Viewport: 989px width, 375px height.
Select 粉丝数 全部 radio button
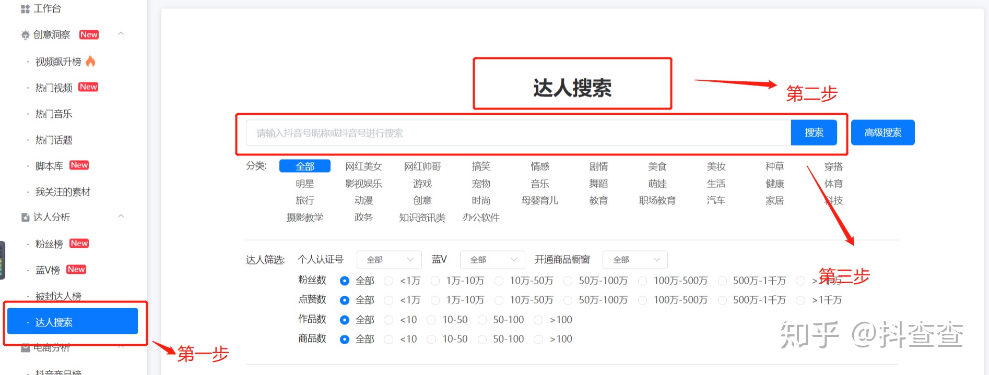(x=344, y=281)
